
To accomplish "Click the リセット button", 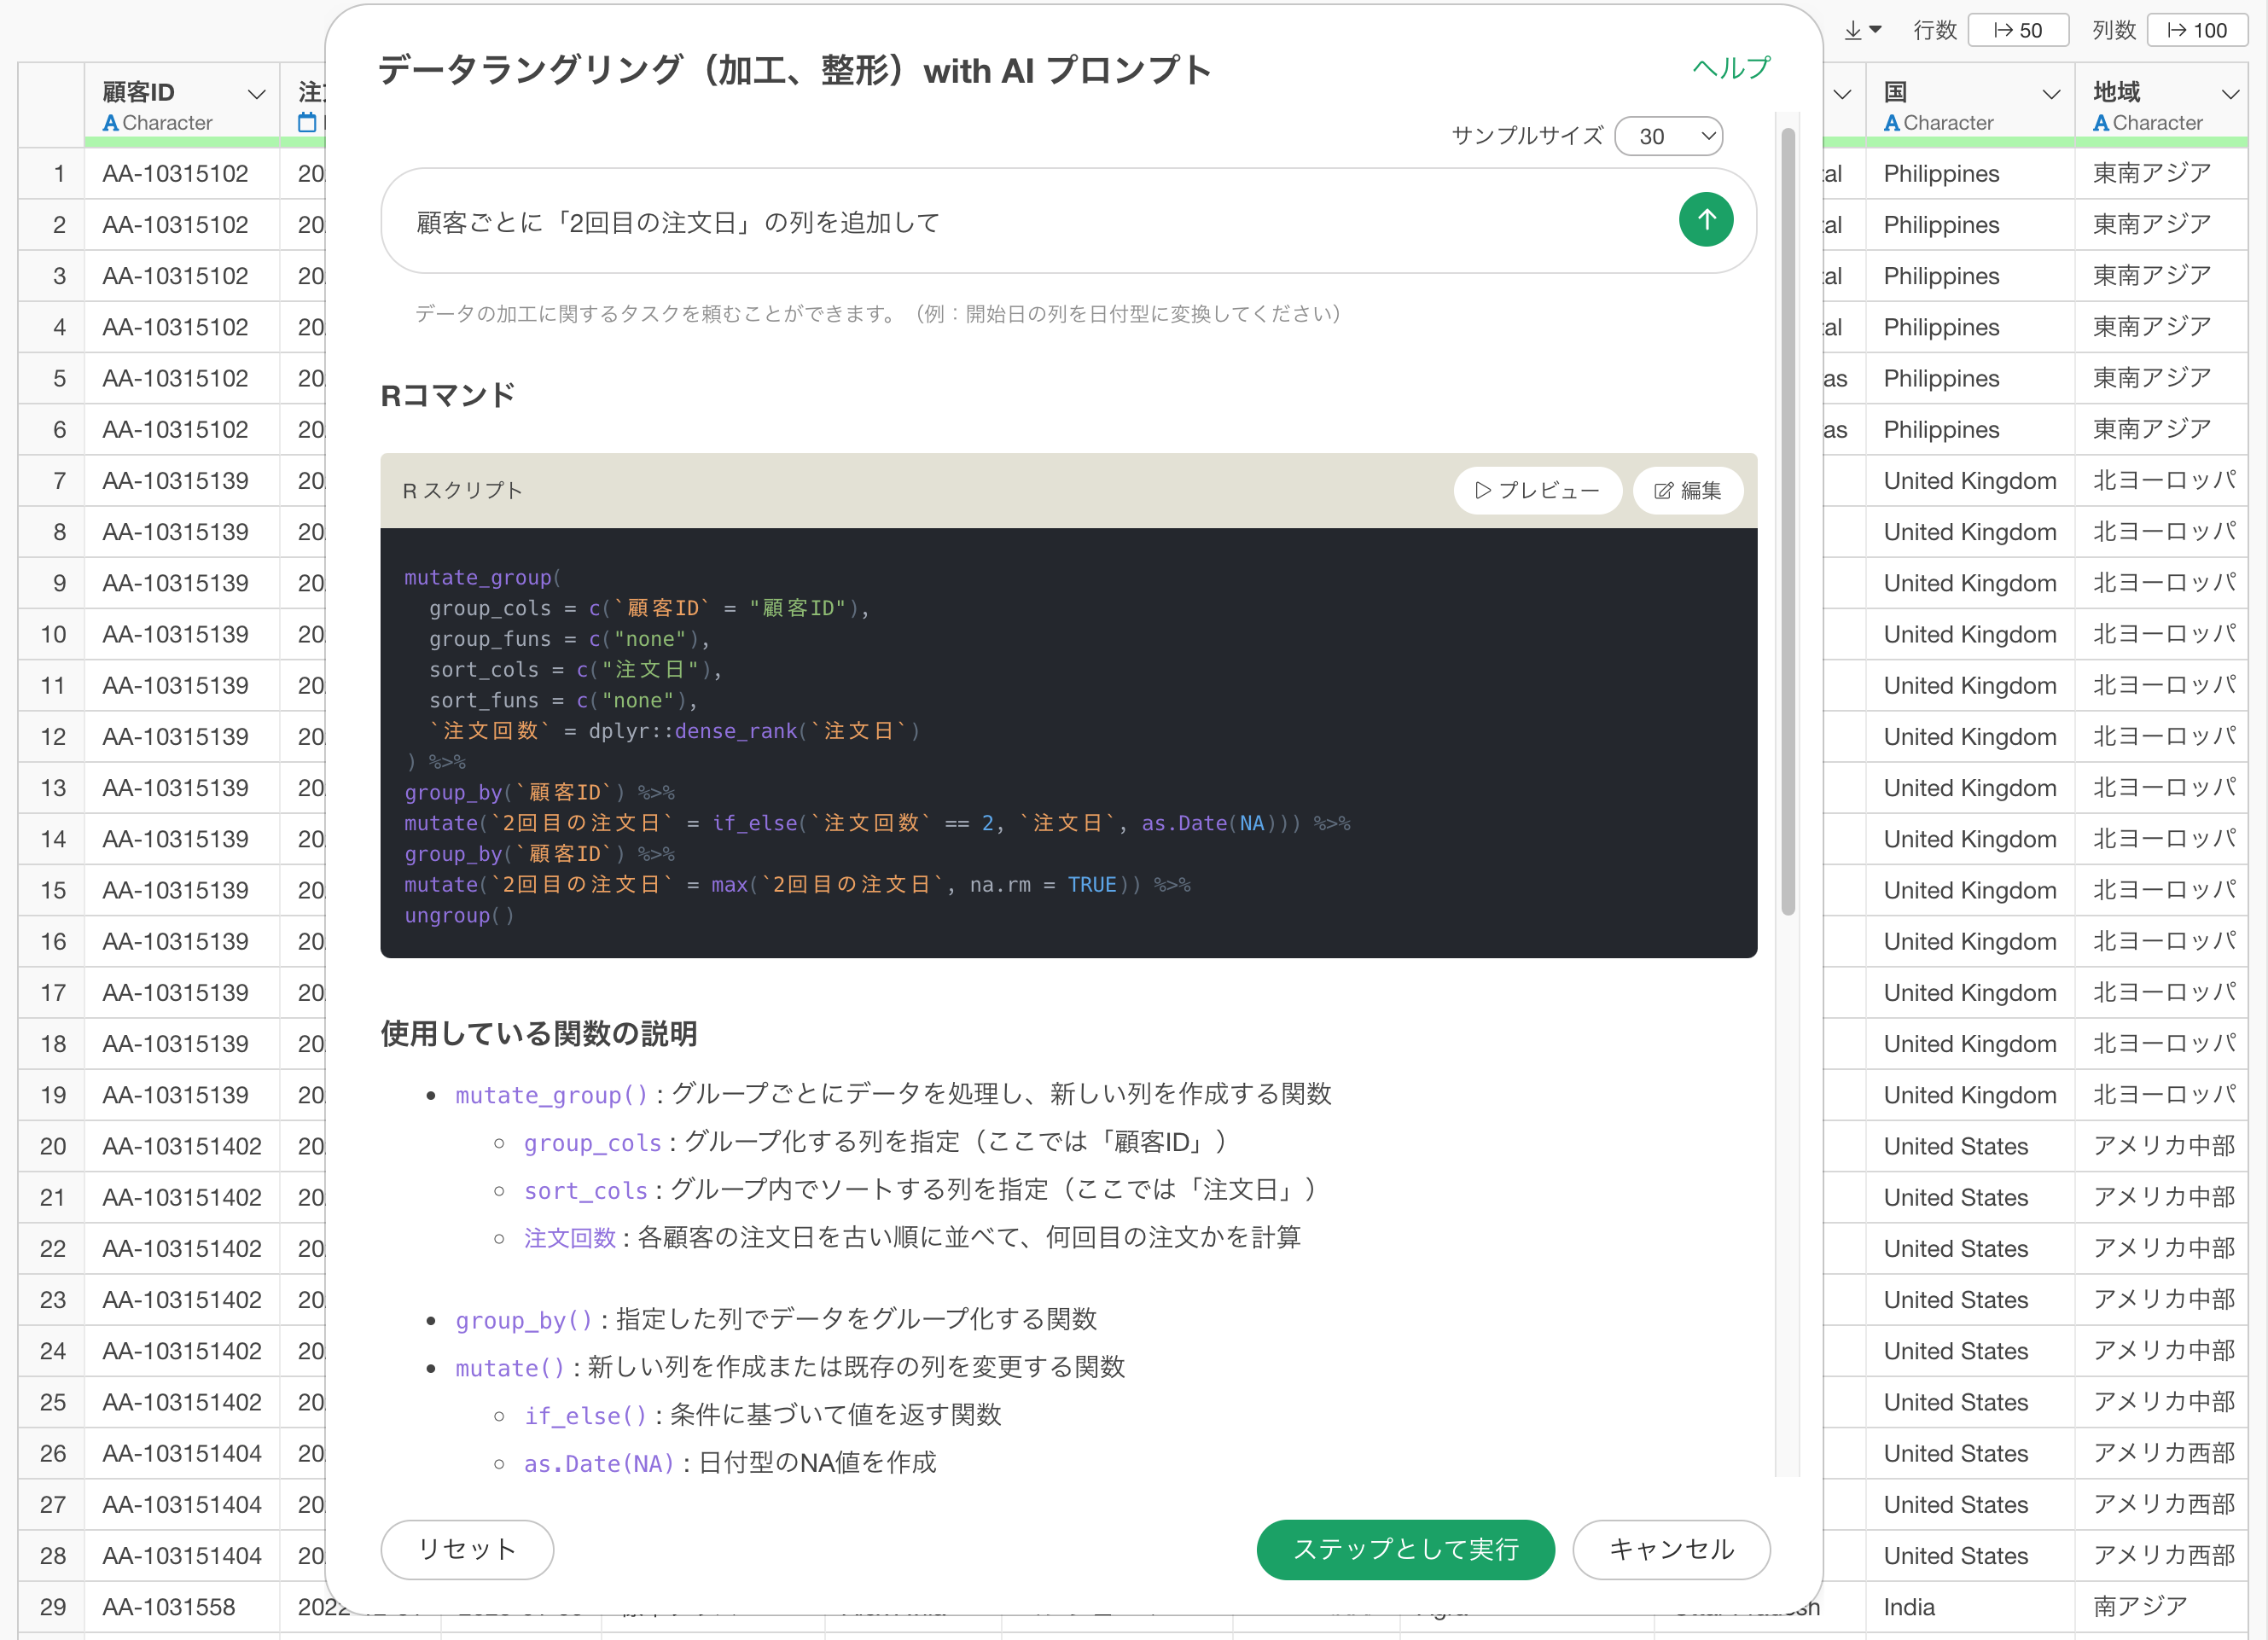I will pyautogui.click(x=467, y=1549).
